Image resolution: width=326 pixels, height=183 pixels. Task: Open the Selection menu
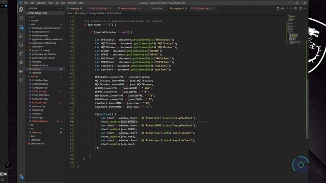41,3
